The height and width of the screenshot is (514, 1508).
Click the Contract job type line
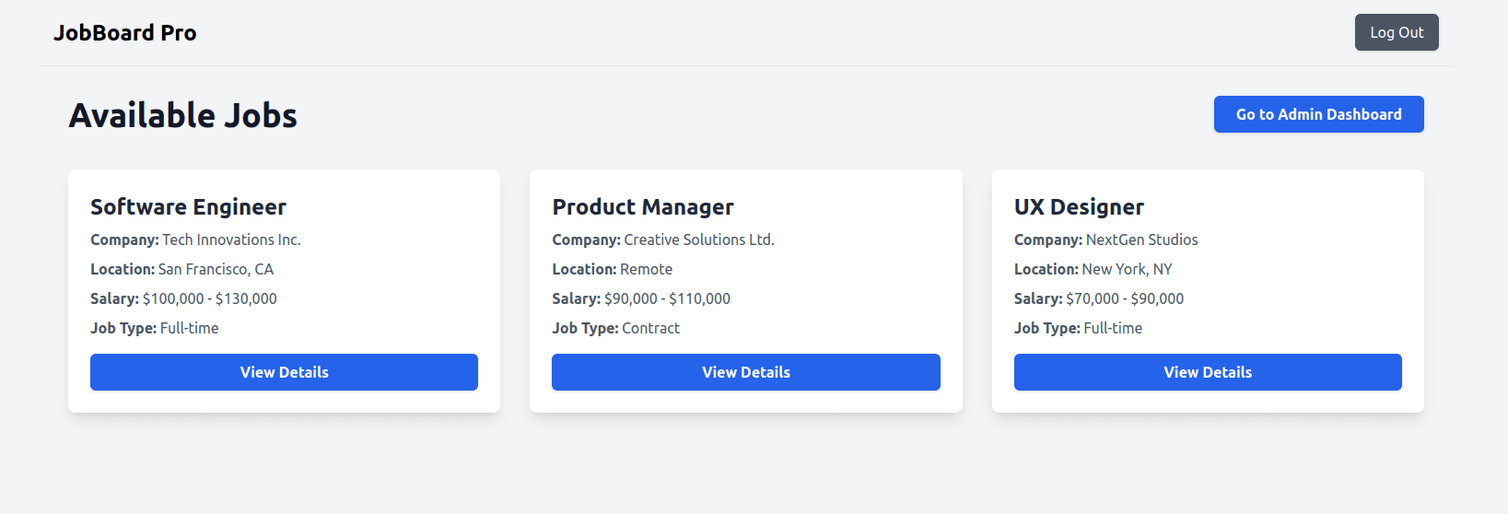coord(615,328)
